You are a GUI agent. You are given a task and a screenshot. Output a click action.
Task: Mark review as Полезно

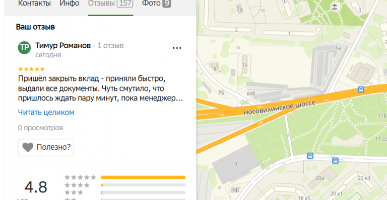click(46, 147)
